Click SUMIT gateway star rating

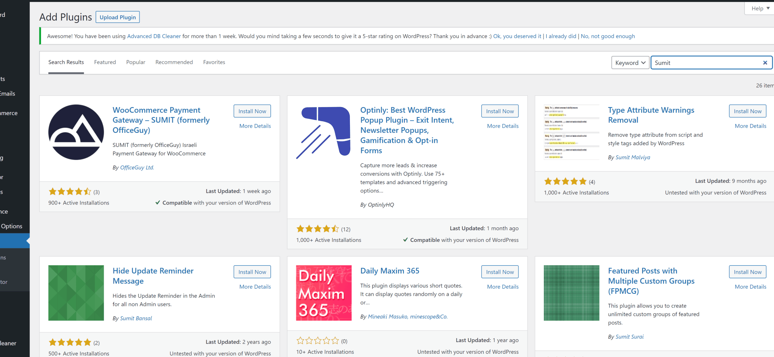click(x=70, y=192)
